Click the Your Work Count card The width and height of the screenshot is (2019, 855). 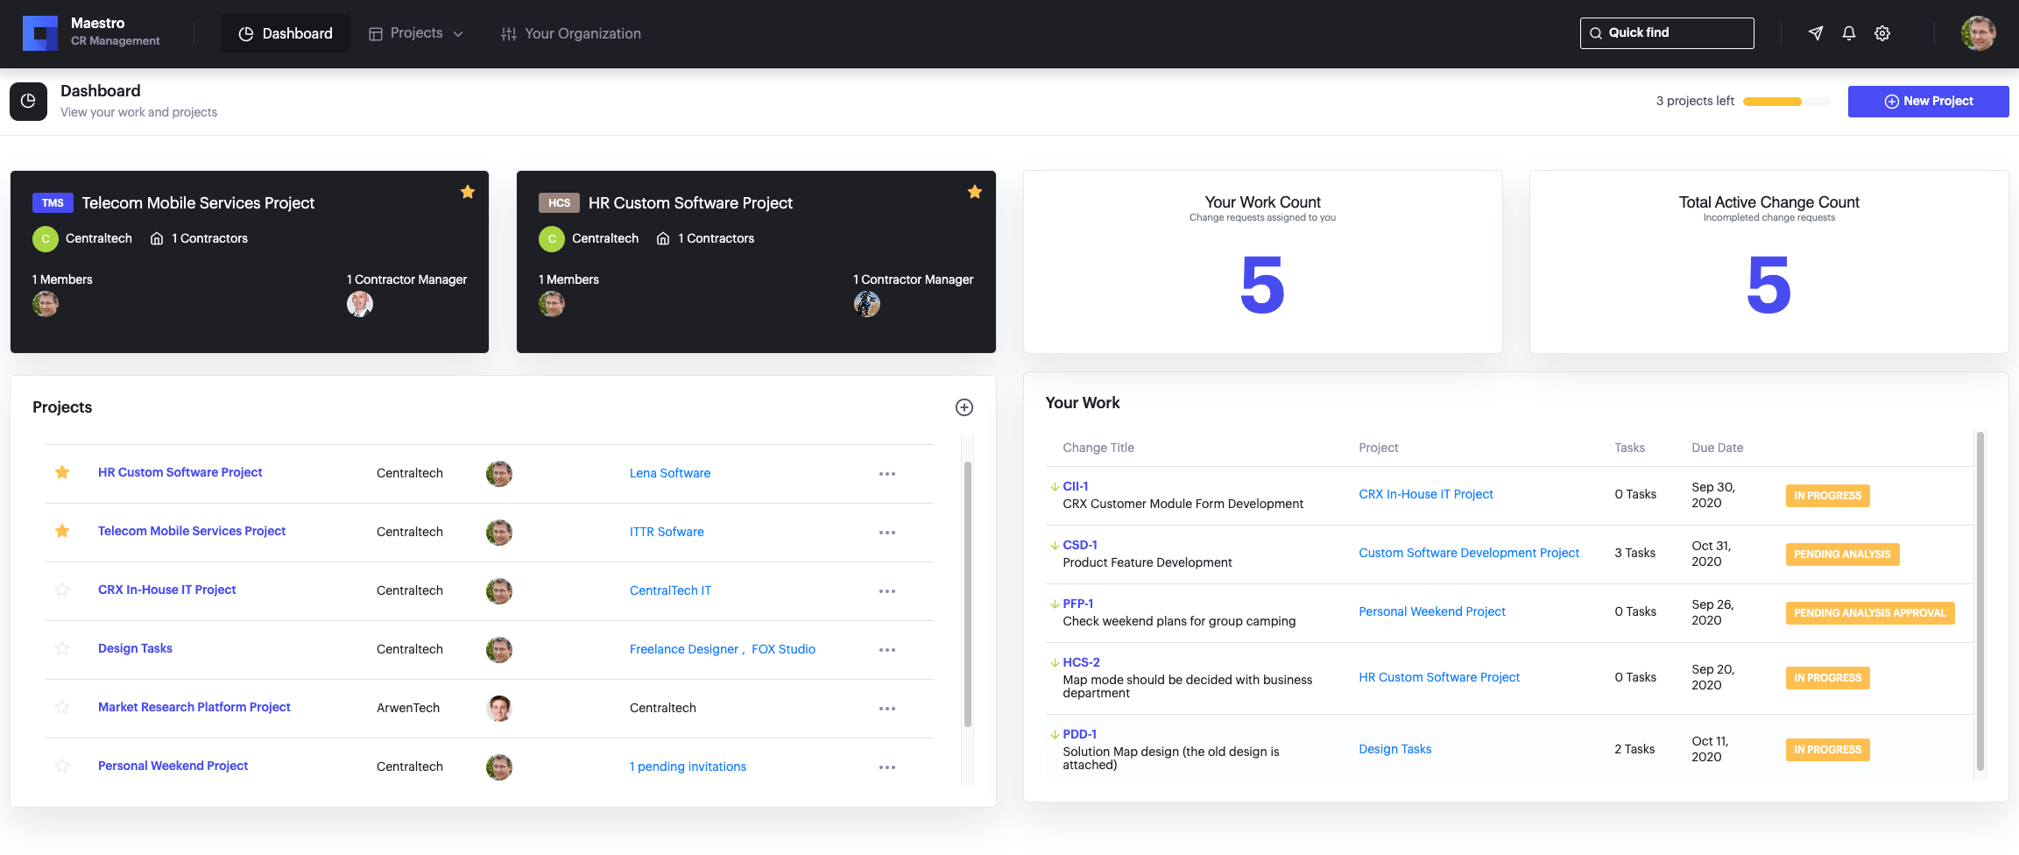pos(1262,262)
